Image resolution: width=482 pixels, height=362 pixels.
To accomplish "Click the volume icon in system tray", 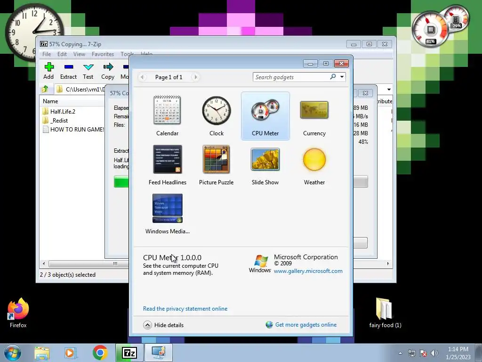I will pyautogui.click(x=434, y=353).
